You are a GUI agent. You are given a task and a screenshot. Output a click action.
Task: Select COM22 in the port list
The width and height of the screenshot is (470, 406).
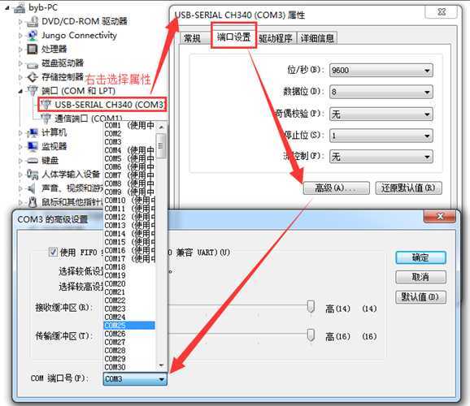(x=129, y=300)
